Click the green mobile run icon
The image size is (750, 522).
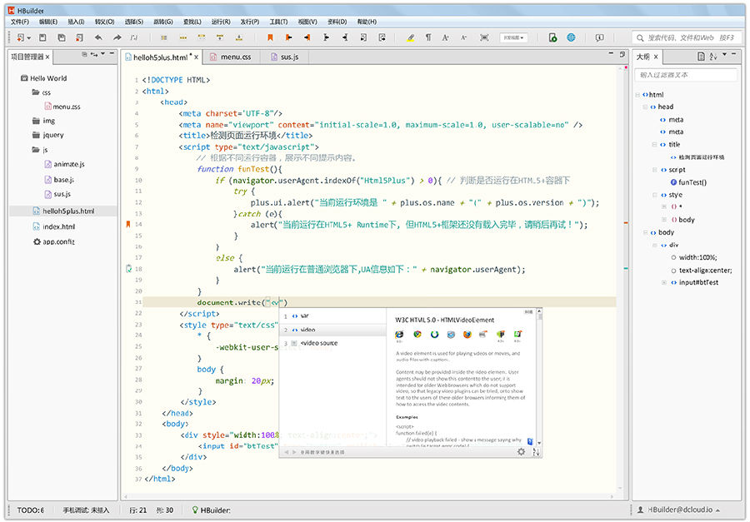(x=552, y=37)
